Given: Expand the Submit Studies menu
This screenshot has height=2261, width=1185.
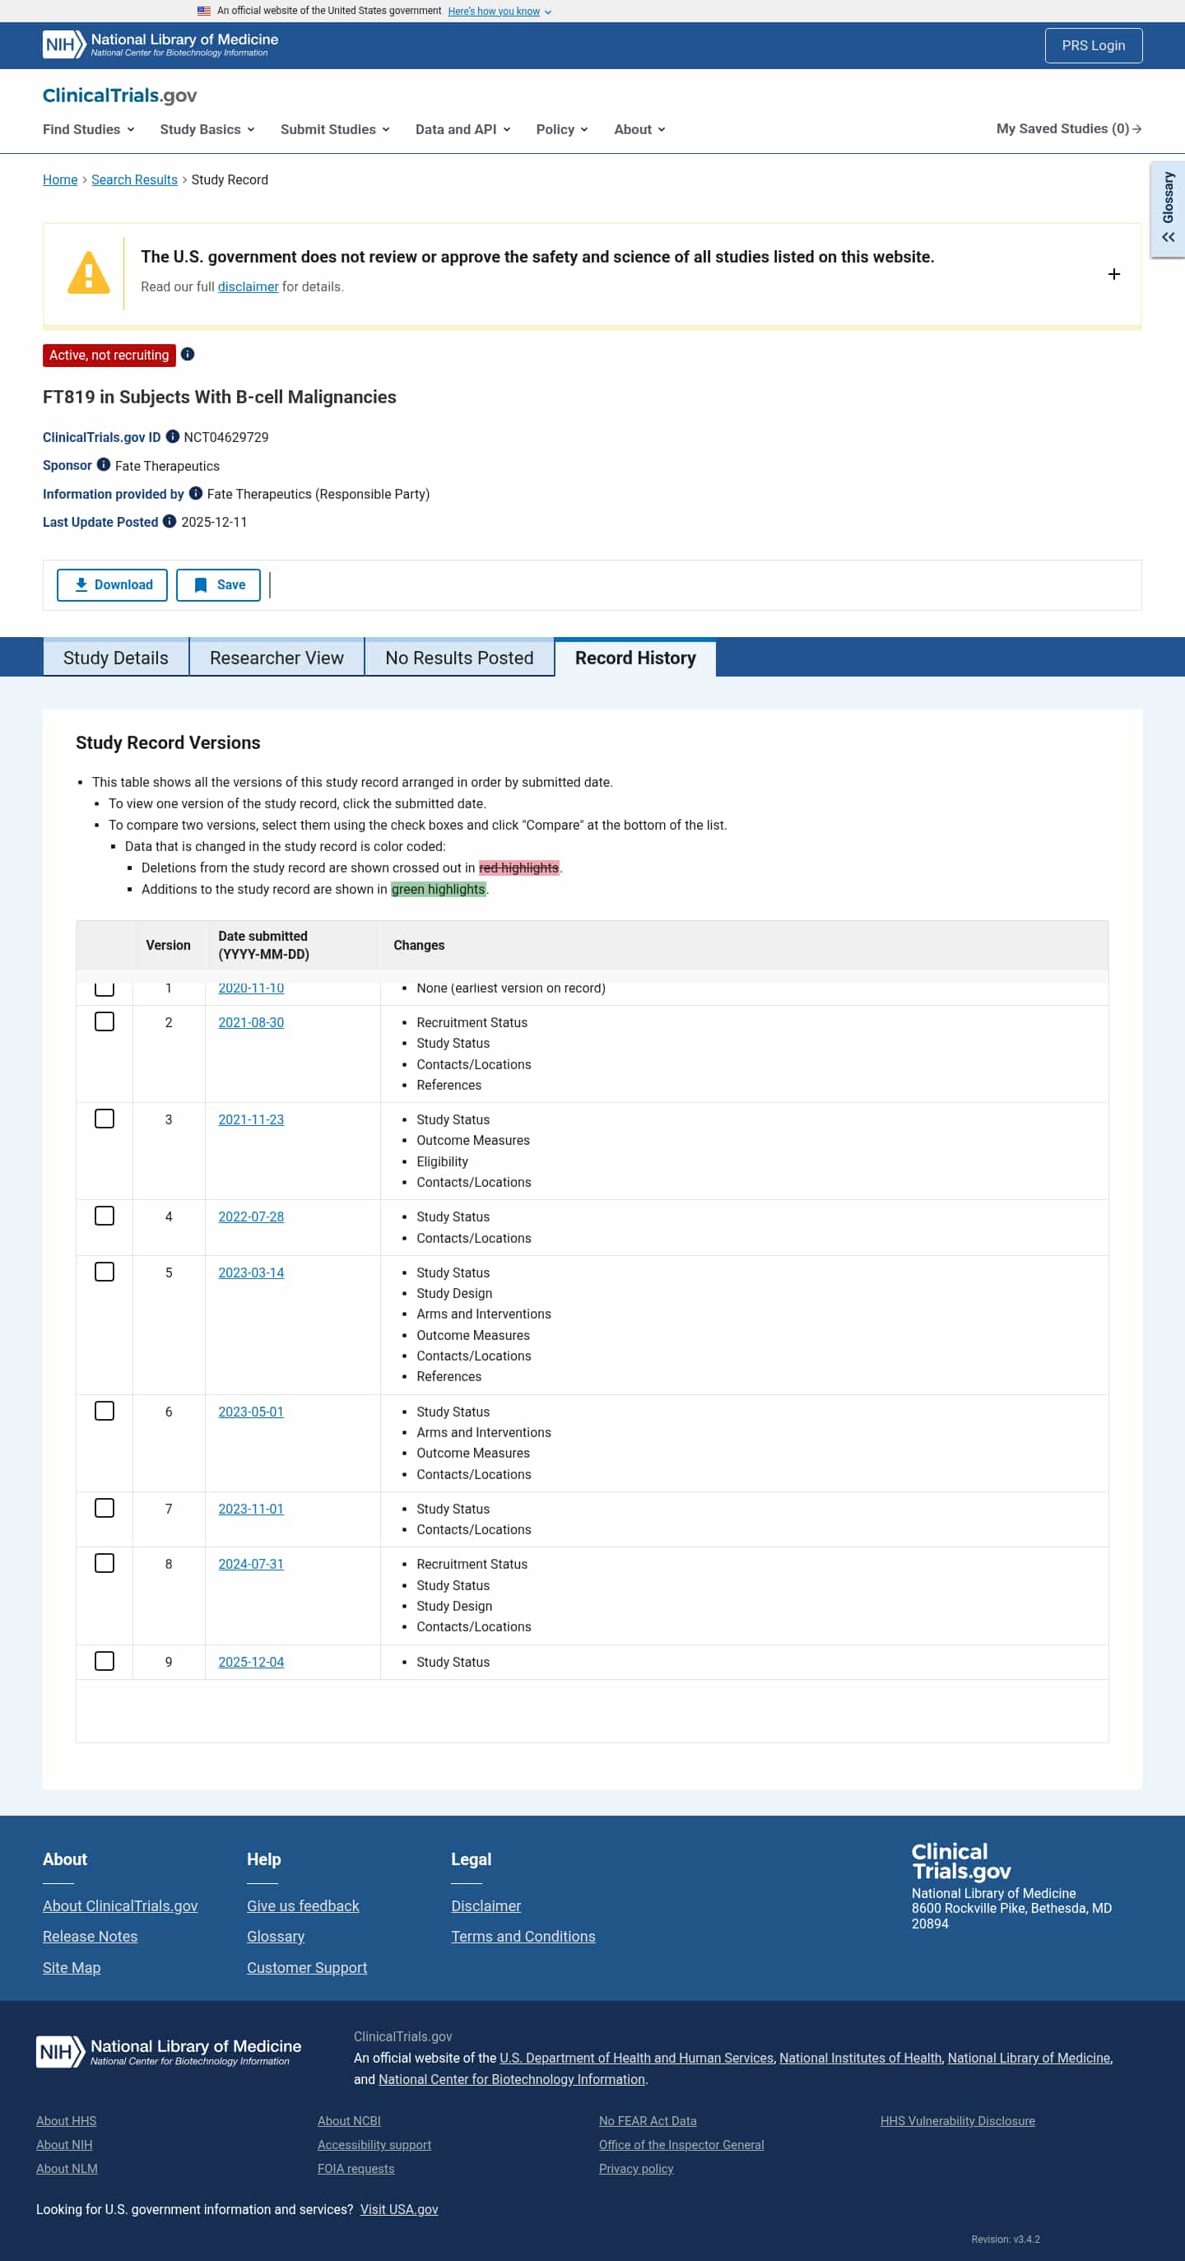Looking at the screenshot, I should [x=335, y=129].
